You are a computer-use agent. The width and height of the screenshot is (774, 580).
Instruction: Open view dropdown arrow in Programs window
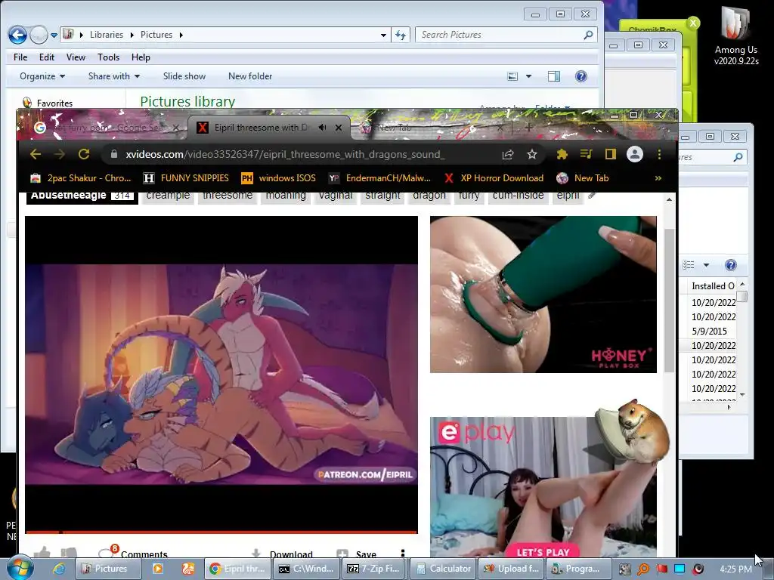pos(707,265)
